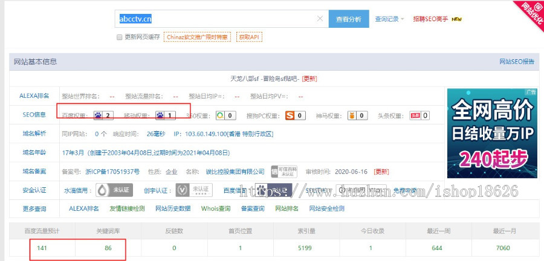The height and width of the screenshot is (261, 544).
Task: Click the 更新 link beside the site title
Action: coord(309,79)
